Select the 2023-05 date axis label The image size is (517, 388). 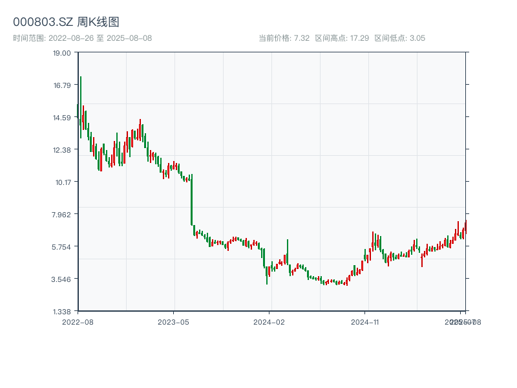pyautogui.click(x=173, y=321)
